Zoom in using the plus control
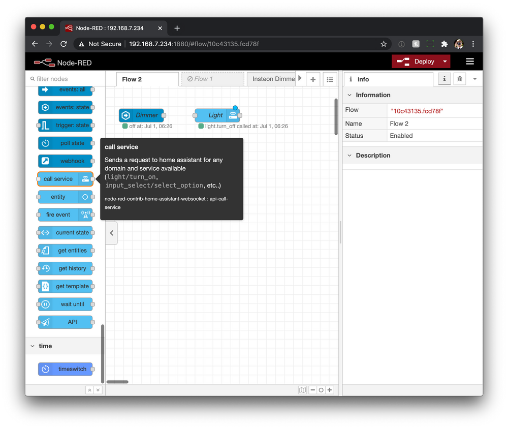This screenshot has width=508, height=429. click(329, 390)
